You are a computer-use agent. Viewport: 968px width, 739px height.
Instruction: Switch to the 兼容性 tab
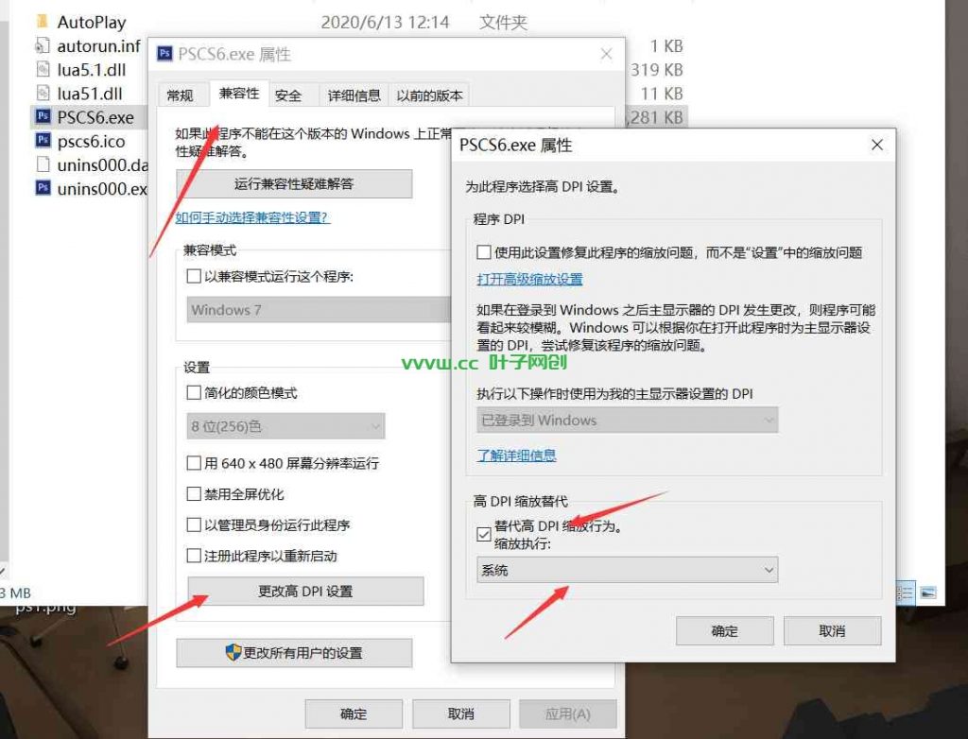239,94
